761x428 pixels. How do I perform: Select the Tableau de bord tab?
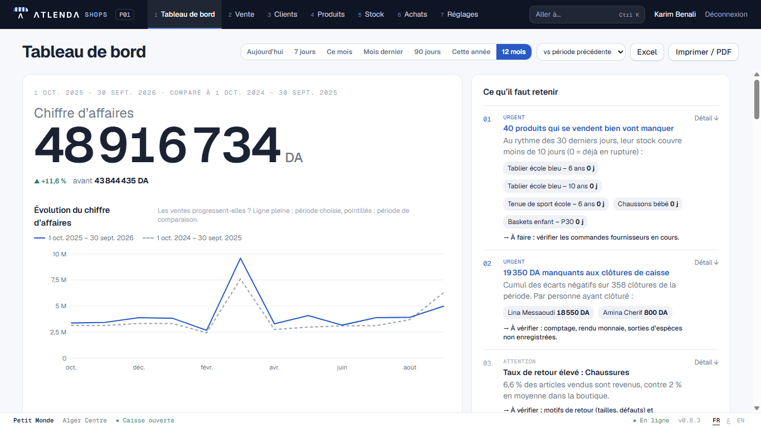pos(184,14)
